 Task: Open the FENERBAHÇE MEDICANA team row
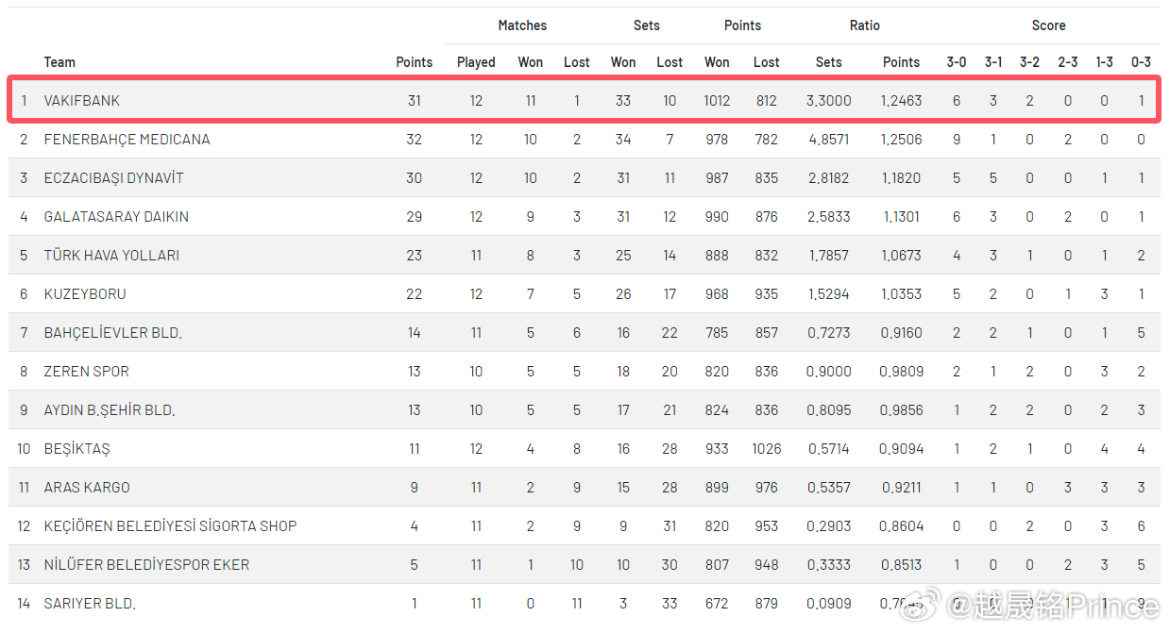[585, 140]
